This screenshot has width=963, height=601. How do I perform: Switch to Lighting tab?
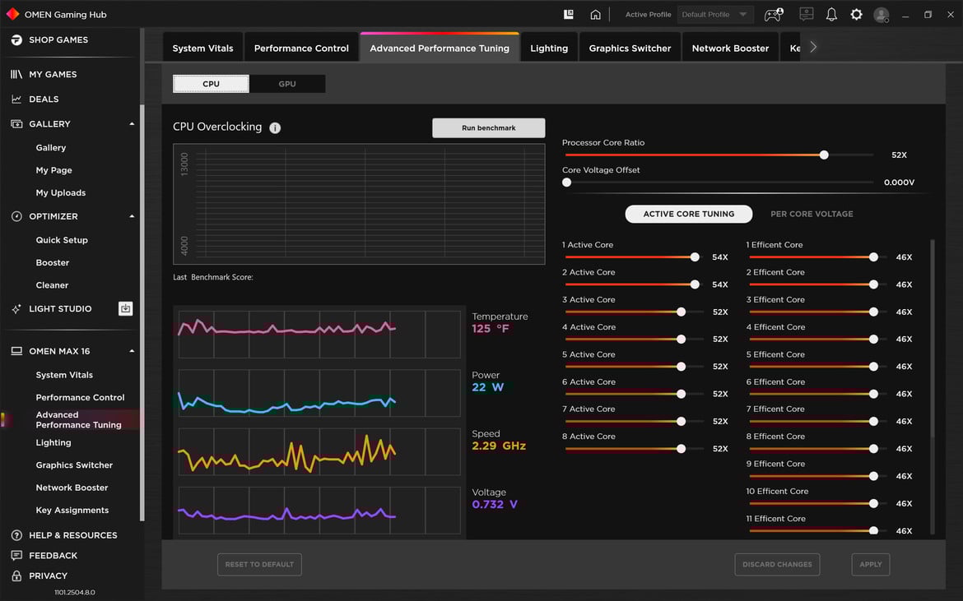click(x=549, y=48)
